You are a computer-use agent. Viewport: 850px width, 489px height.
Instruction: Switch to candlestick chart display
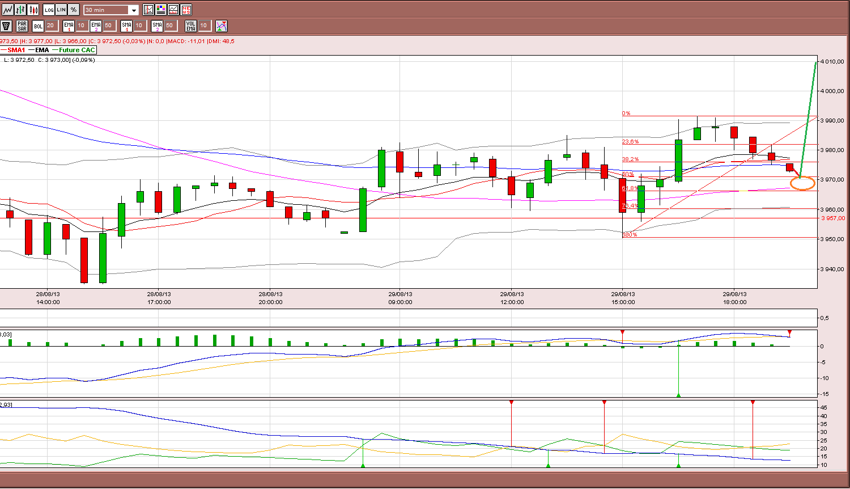[x=33, y=10]
